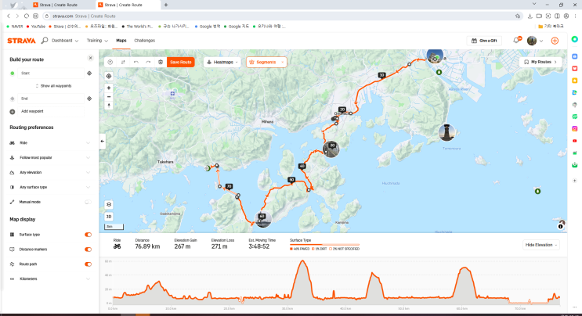Viewport: 582px width, 316px height.
Task: Open the lighthouse photo thumbnail on map
Action: (x=446, y=133)
